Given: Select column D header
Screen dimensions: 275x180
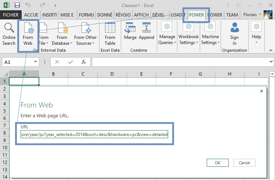Looking at the screenshot, I should click(x=112, y=74).
